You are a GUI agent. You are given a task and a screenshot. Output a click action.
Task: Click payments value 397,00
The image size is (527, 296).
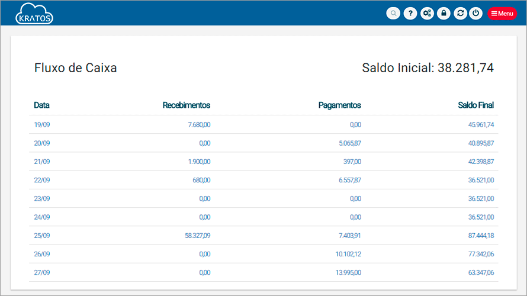tap(352, 162)
